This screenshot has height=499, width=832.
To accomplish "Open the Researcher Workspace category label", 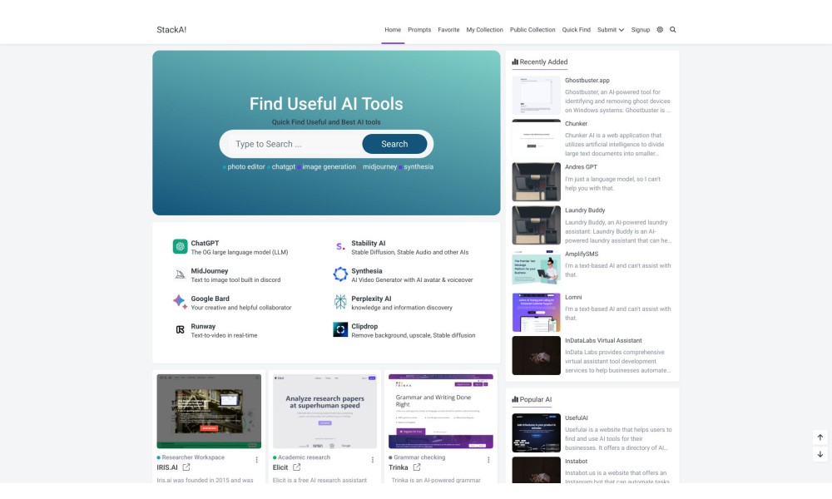I will pyautogui.click(x=193, y=457).
